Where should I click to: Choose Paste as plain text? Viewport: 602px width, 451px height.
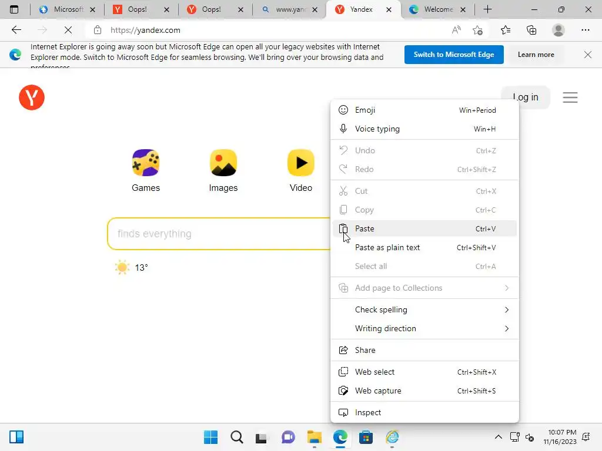click(424, 247)
